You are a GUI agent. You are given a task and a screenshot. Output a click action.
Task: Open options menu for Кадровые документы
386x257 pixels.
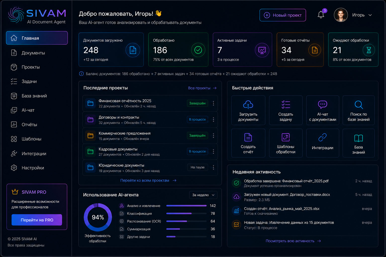point(213,151)
